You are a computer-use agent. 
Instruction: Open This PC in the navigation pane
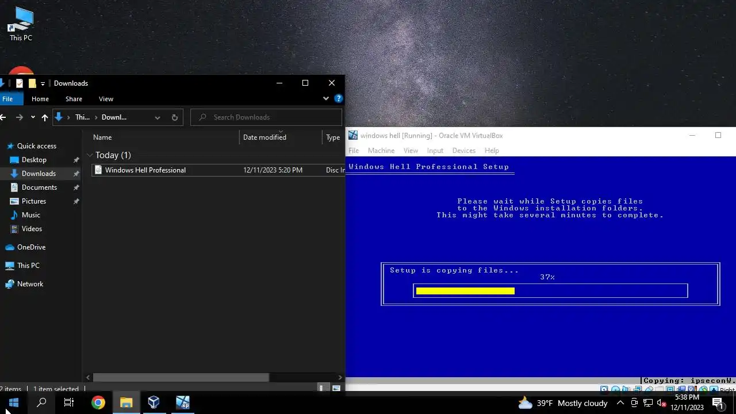click(28, 266)
